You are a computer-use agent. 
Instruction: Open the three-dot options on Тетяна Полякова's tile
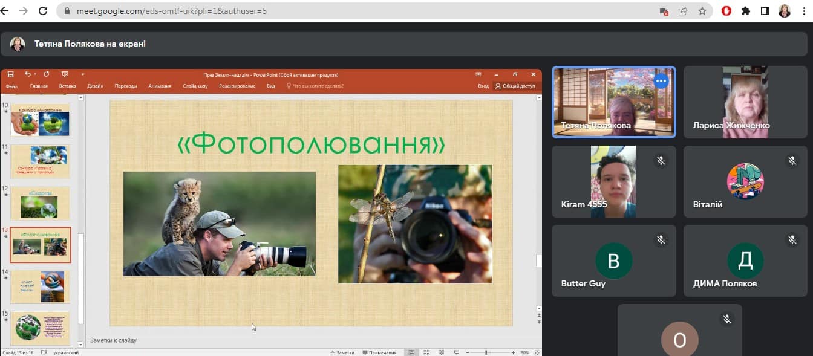click(x=661, y=81)
